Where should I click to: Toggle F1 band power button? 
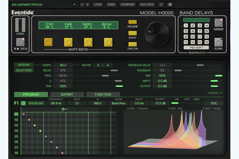tap(23, 103)
